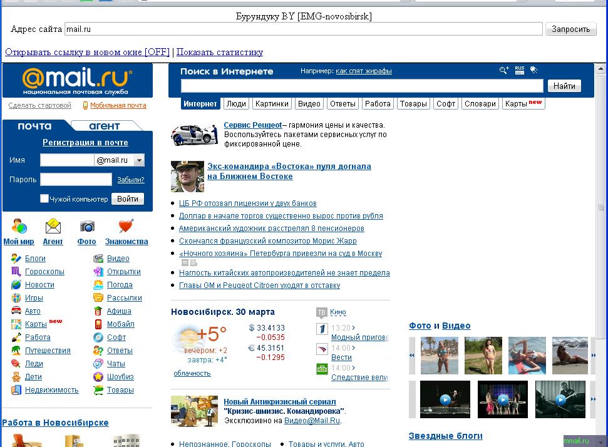The height and width of the screenshot is (447, 608).
Task: Open the облачность weather link
Action: (192, 373)
